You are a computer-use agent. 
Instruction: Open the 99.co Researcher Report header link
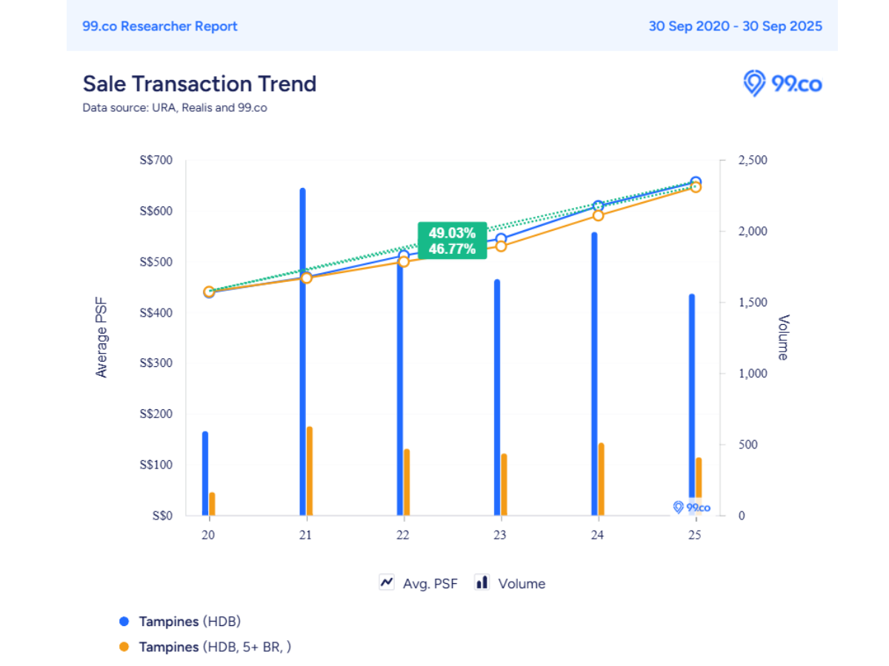coord(160,26)
